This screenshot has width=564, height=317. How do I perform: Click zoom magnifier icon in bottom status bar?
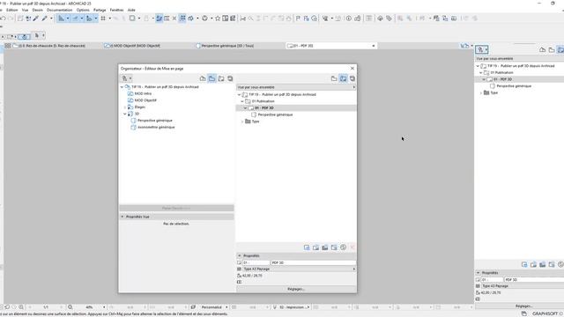click(70, 307)
